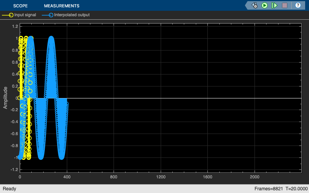The height and width of the screenshot is (193, 309).
Task: Click y-axis tick label 0.8
Action: coord(15,50)
